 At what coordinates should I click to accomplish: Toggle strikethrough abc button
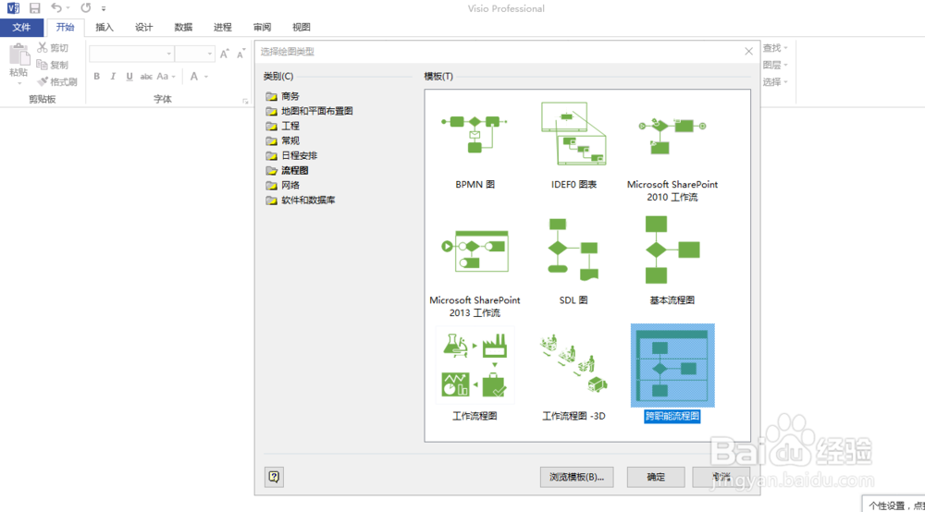(x=146, y=76)
